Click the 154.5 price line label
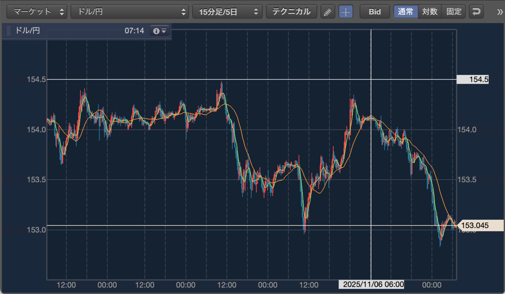 [x=473, y=79]
